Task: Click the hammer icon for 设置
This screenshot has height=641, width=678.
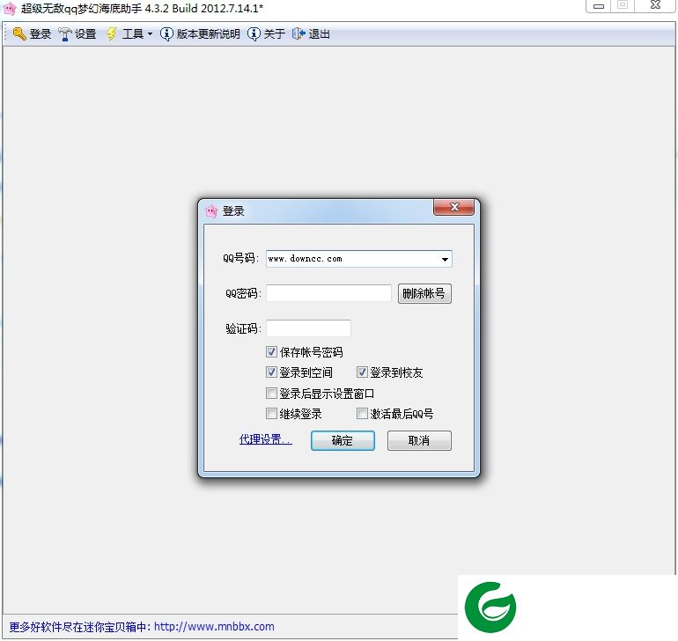Action: click(65, 34)
